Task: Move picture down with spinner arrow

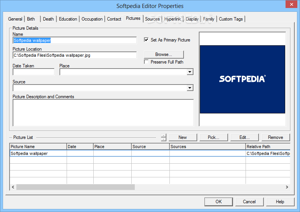Action: 164,139
